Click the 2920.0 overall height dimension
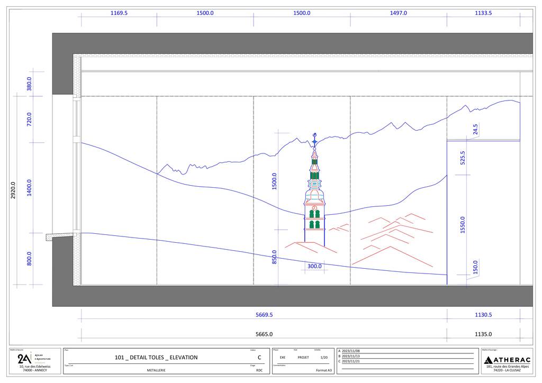 coord(13,190)
